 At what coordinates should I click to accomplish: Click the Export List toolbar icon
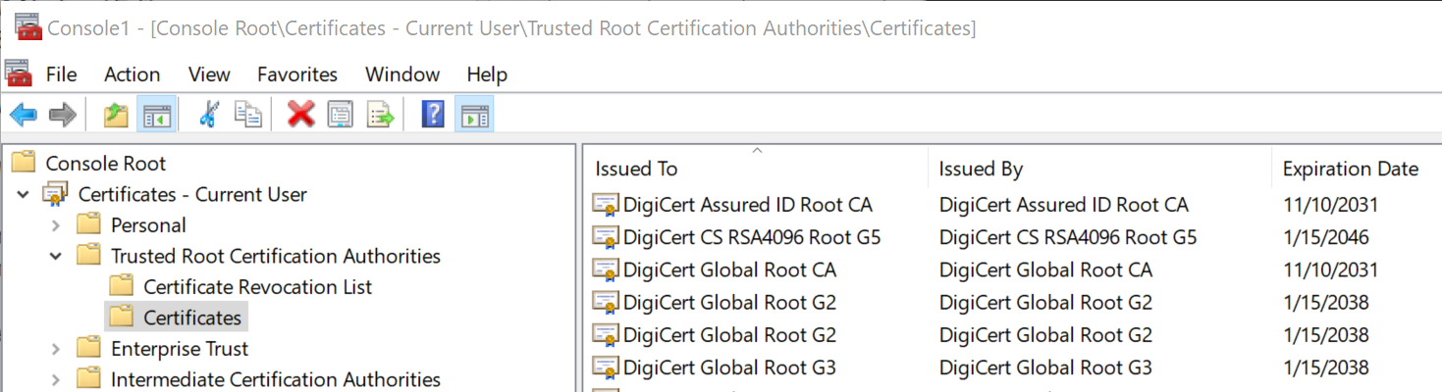(x=380, y=115)
